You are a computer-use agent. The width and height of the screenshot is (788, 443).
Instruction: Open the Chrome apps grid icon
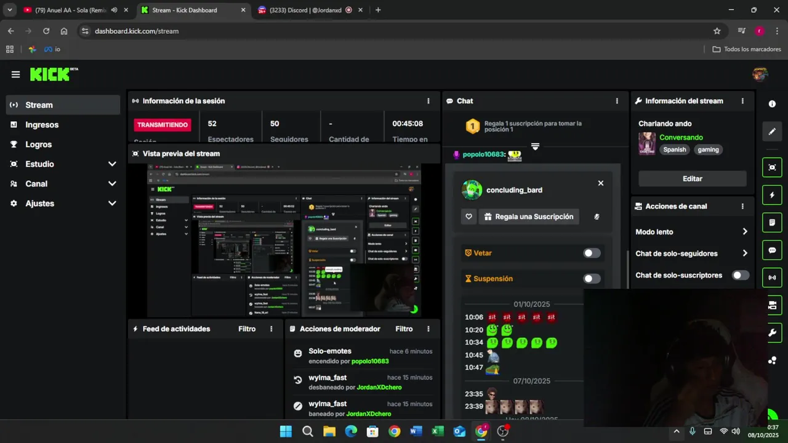coord(10,49)
